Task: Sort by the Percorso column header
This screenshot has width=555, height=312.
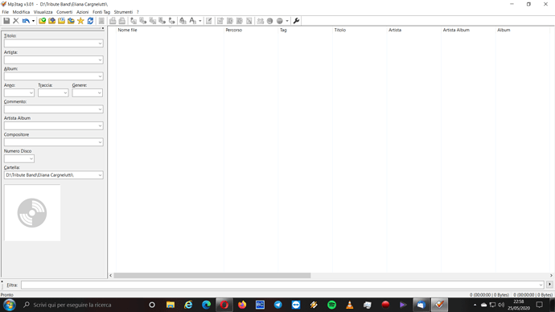Action: click(233, 30)
